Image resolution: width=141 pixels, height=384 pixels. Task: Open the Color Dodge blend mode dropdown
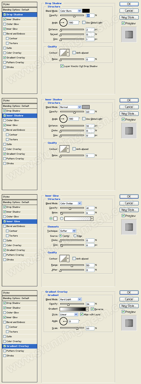click(70, 203)
